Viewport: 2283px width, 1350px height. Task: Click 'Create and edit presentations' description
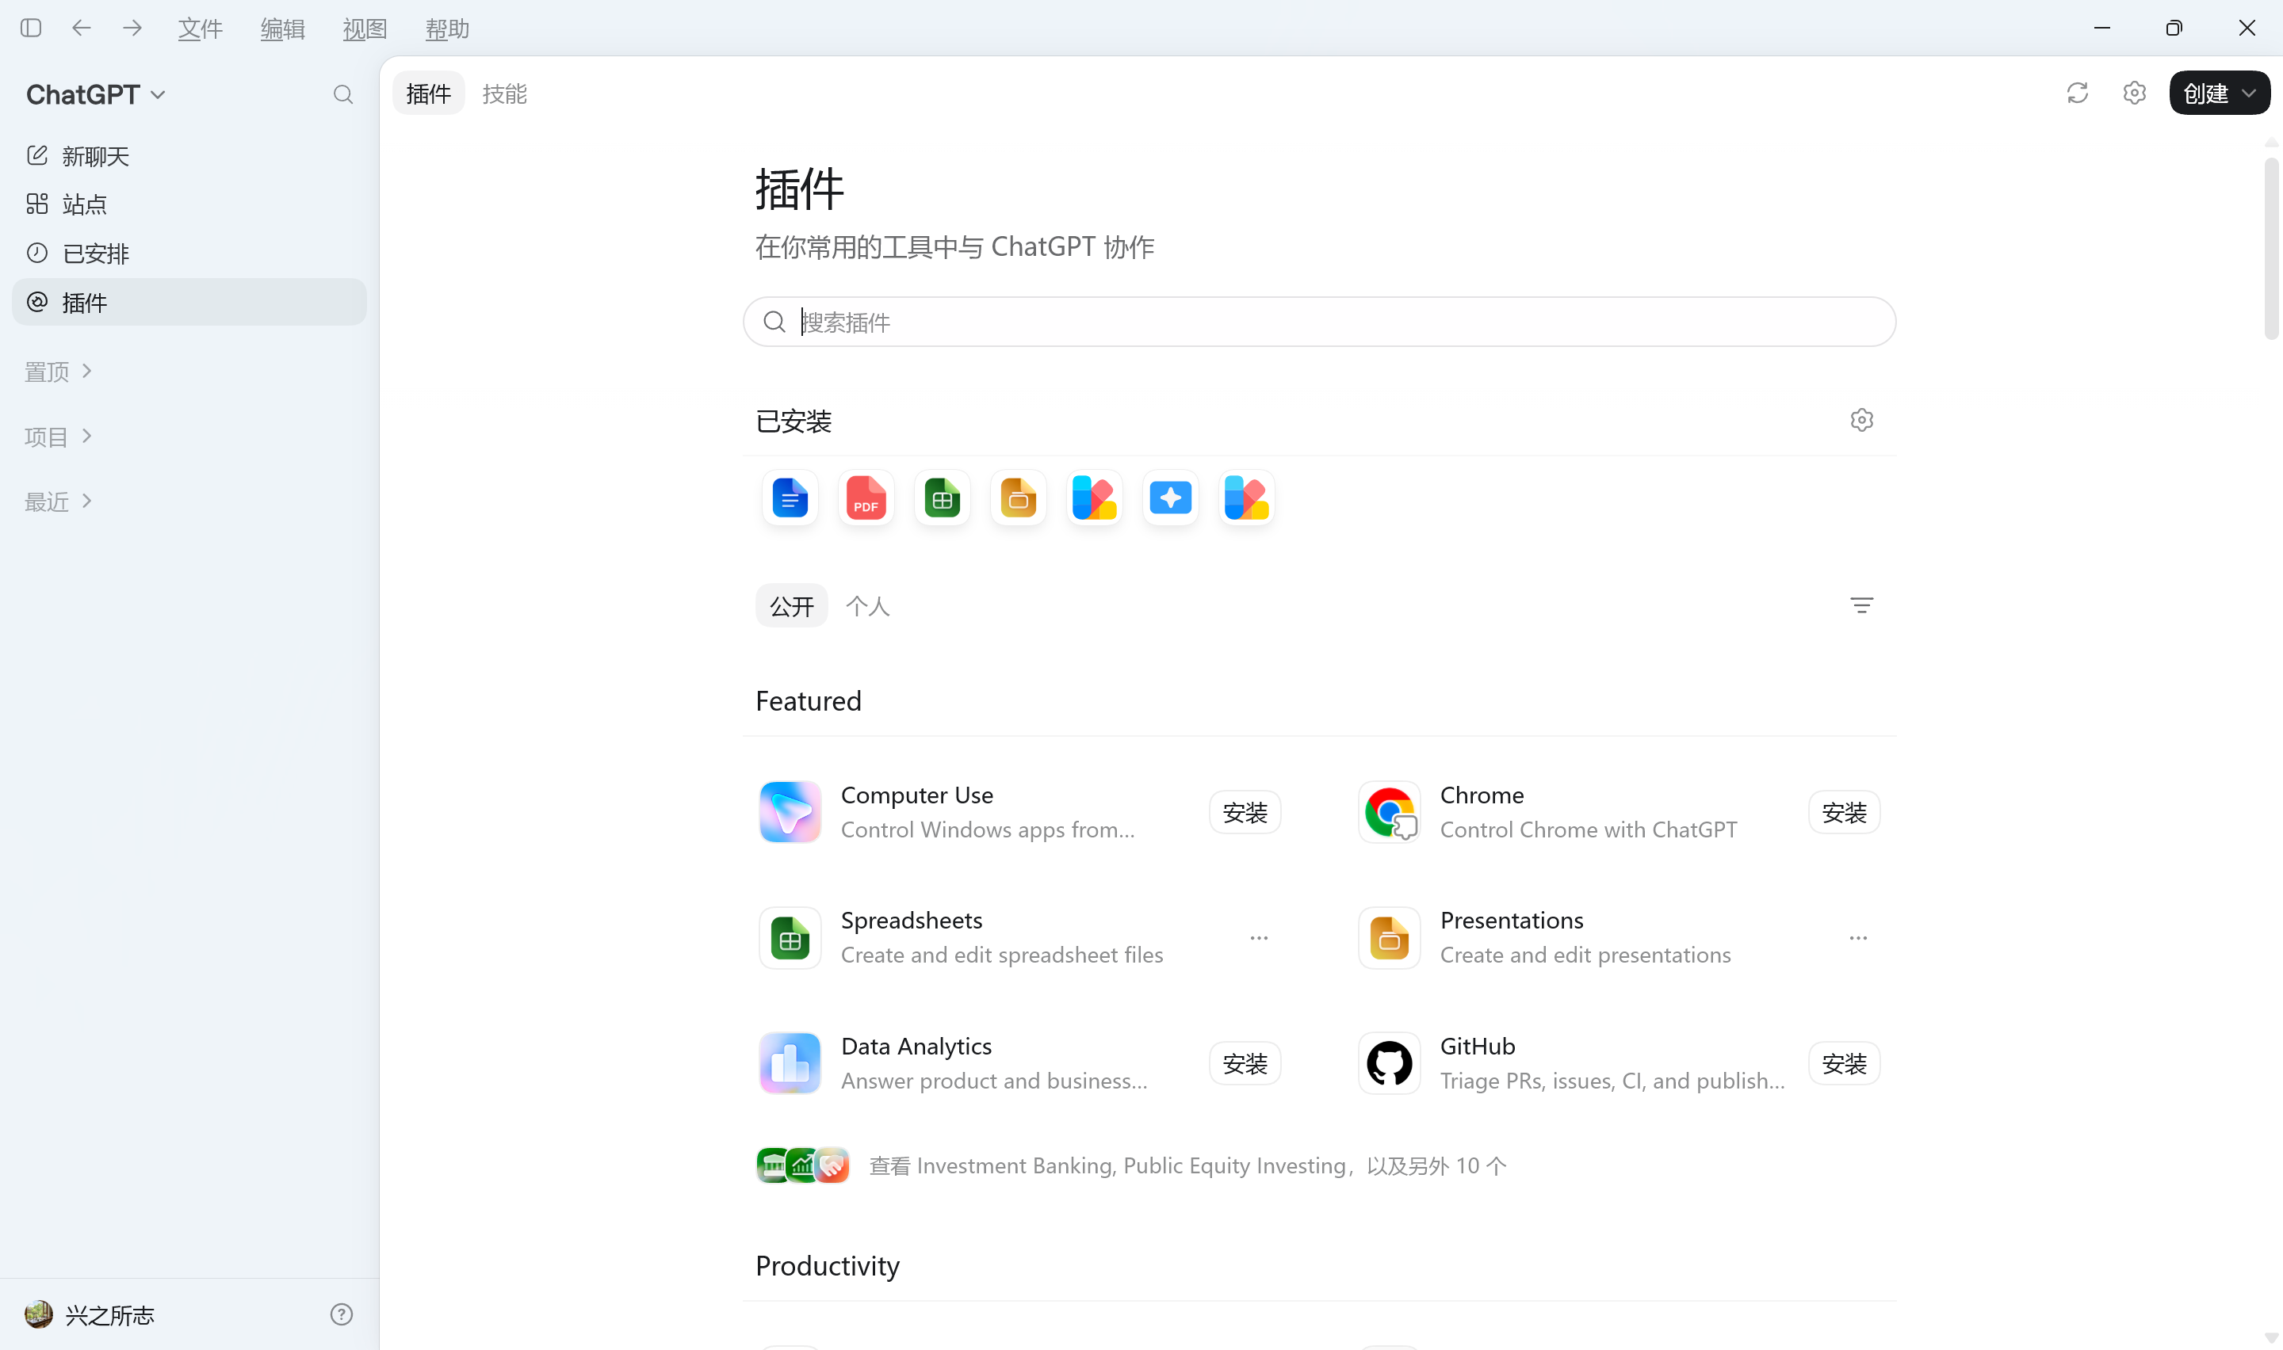1585,955
